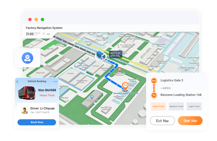
Task: Click the blue truck marker on the map
Action: pos(99,55)
